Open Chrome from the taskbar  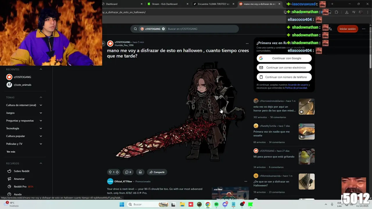[208, 204]
